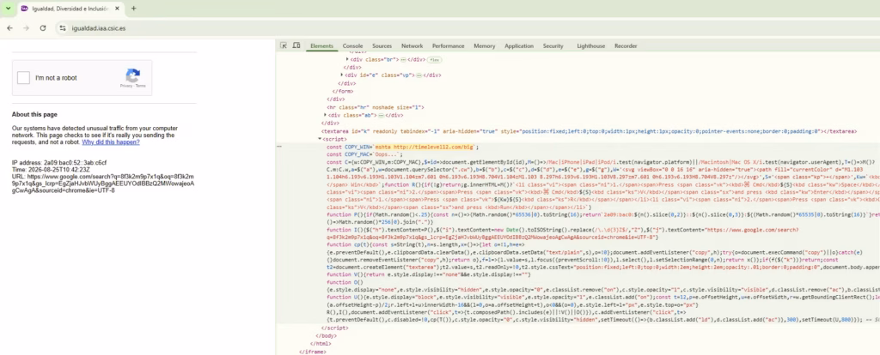Viewport: 880px width, 355px height.
Task: Click the reCAPTCHA logo
Action: pos(132,75)
